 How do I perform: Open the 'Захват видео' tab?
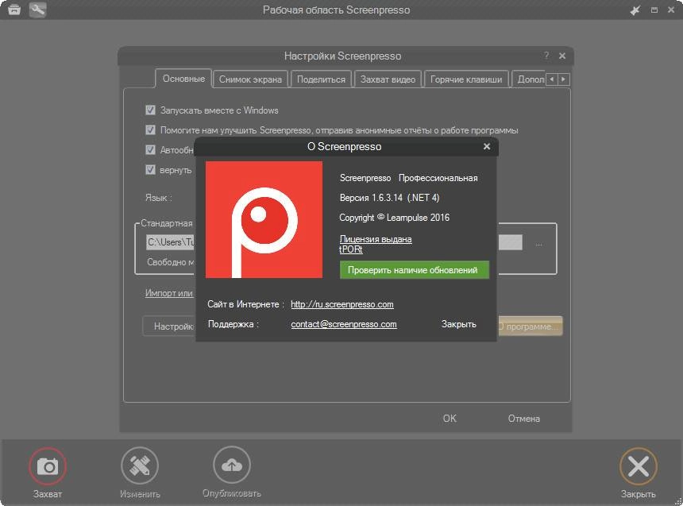[388, 79]
